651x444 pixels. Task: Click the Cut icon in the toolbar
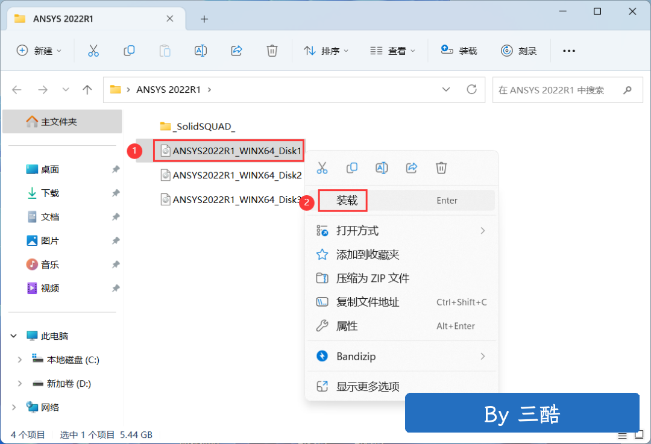93,51
